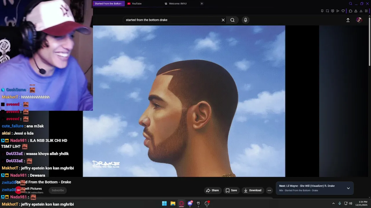This screenshot has width=371, height=208.
Task: Open File Explorer from the taskbar
Action: pos(173,203)
